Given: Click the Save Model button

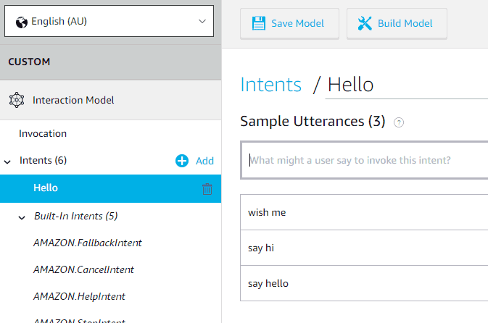Looking at the screenshot, I should (289, 24).
